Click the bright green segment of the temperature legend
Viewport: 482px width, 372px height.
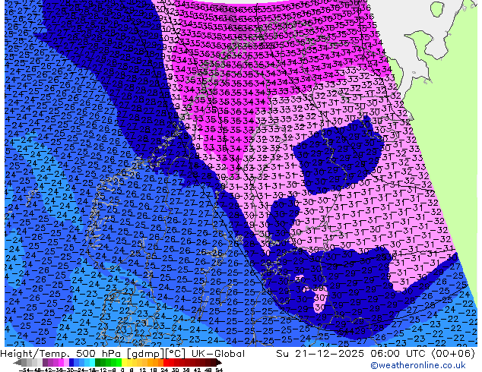119,363
